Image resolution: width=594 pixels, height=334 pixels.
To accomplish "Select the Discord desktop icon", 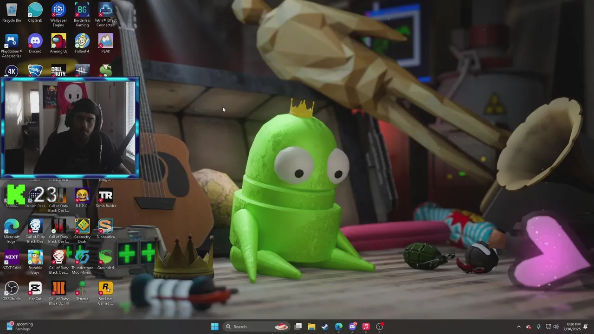I will pyautogui.click(x=35, y=44).
